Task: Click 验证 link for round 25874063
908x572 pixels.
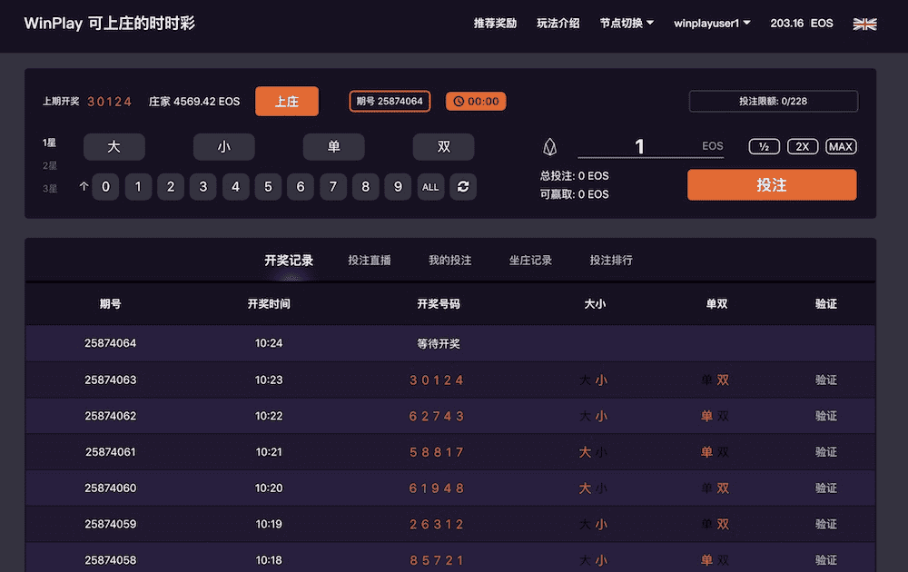Action: coord(826,380)
